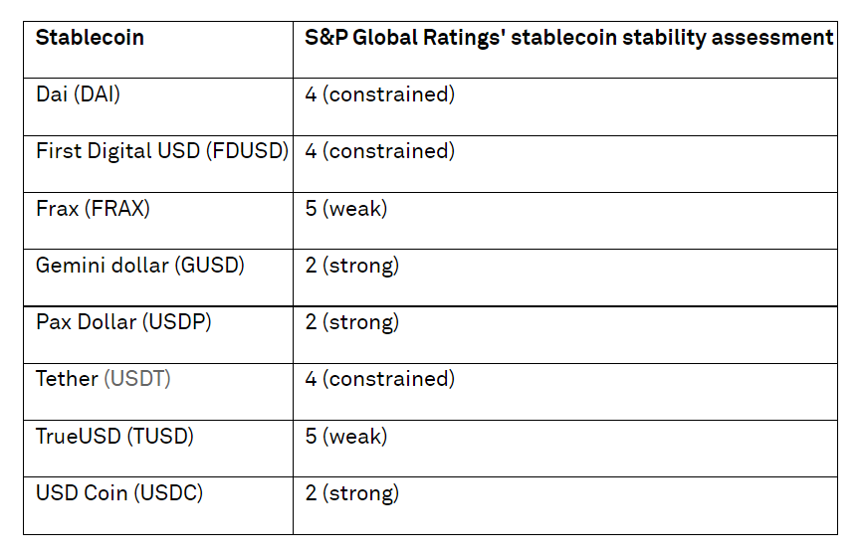The image size is (862, 558).
Task: Click FDUSD's 4 (constrained) rating cell
Action: pyautogui.click(x=379, y=152)
